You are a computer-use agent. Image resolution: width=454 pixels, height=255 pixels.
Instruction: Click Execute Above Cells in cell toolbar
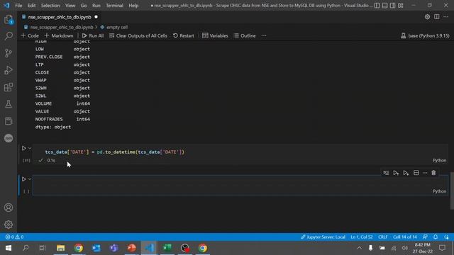(x=396, y=173)
